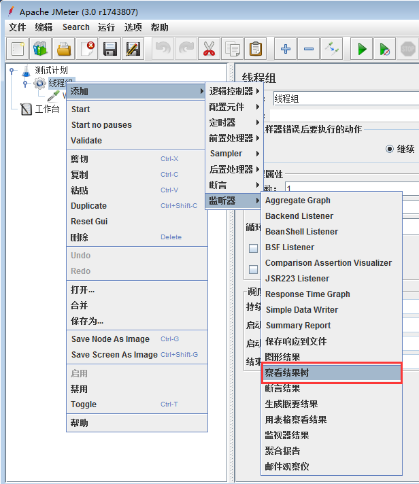Screen dimensions: 419x484
Task: Click the grey Stop sign icon
Action: point(408,49)
